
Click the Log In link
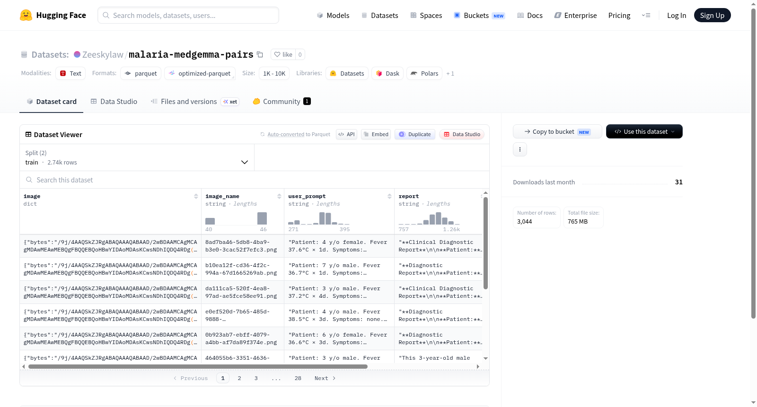pyautogui.click(x=677, y=15)
